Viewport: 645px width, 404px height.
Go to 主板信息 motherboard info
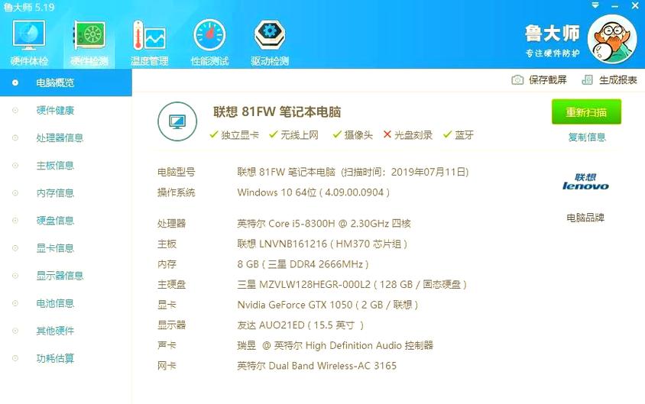pos(55,166)
